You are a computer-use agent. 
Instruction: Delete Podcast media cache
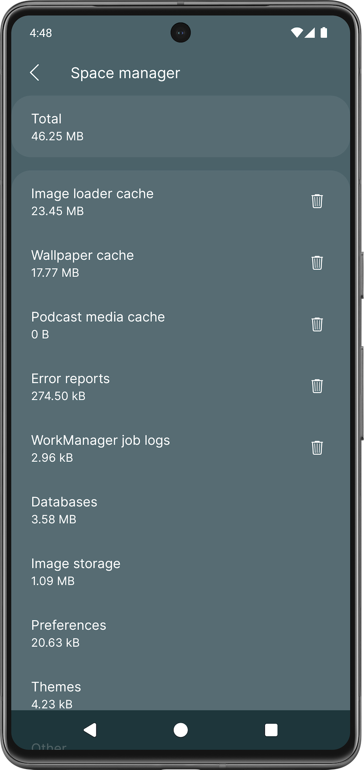pos(317,325)
